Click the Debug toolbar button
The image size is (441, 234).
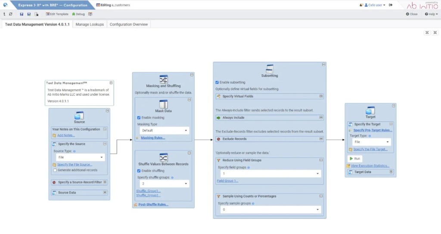click(78, 14)
